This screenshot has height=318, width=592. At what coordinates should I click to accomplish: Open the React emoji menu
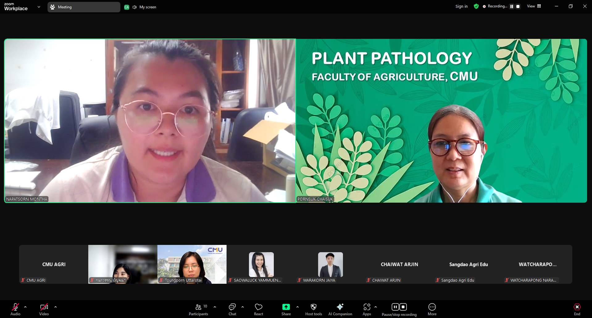tap(259, 309)
